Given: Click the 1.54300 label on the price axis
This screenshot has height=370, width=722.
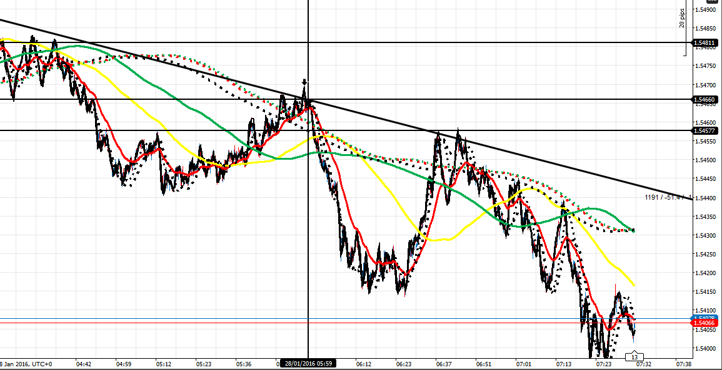Looking at the screenshot, I should coord(708,235).
